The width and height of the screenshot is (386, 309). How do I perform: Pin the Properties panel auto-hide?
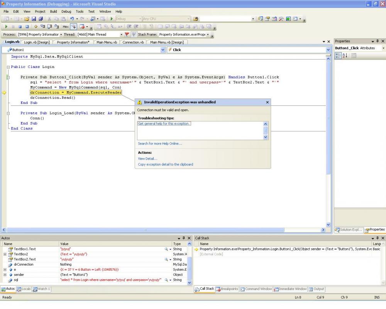point(378,41)
